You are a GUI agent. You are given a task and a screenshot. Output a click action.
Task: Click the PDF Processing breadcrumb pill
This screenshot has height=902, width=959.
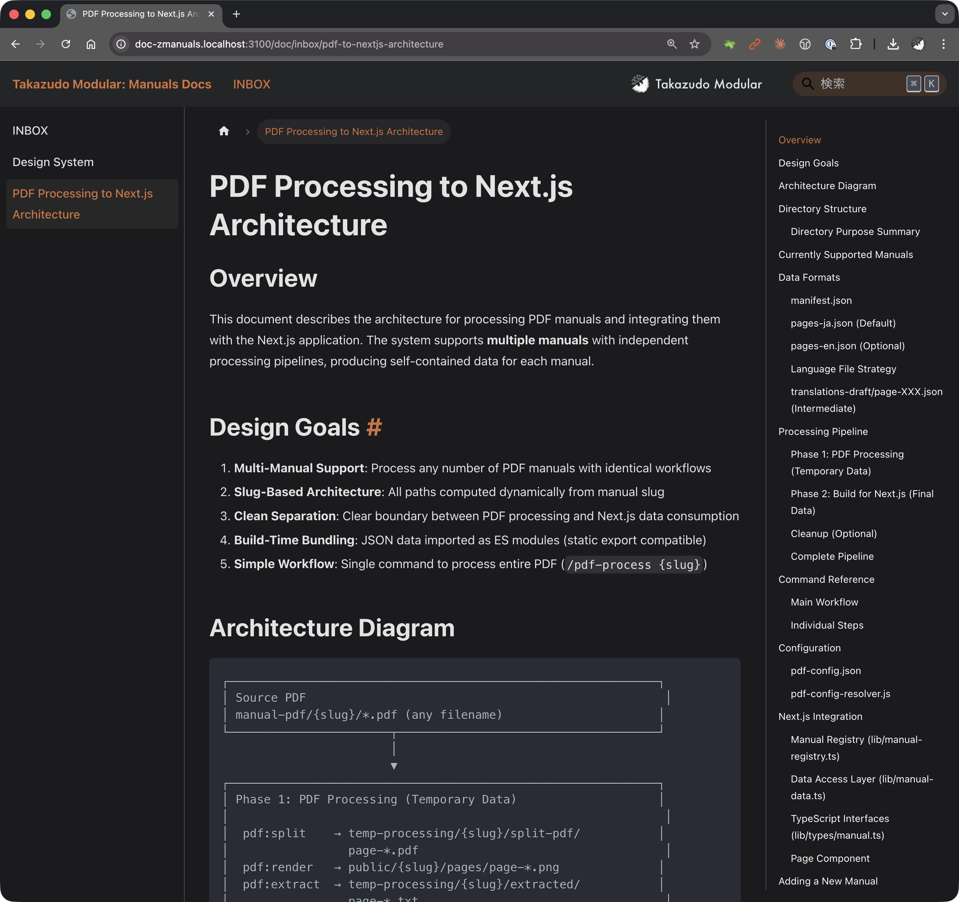coord(354,131)
